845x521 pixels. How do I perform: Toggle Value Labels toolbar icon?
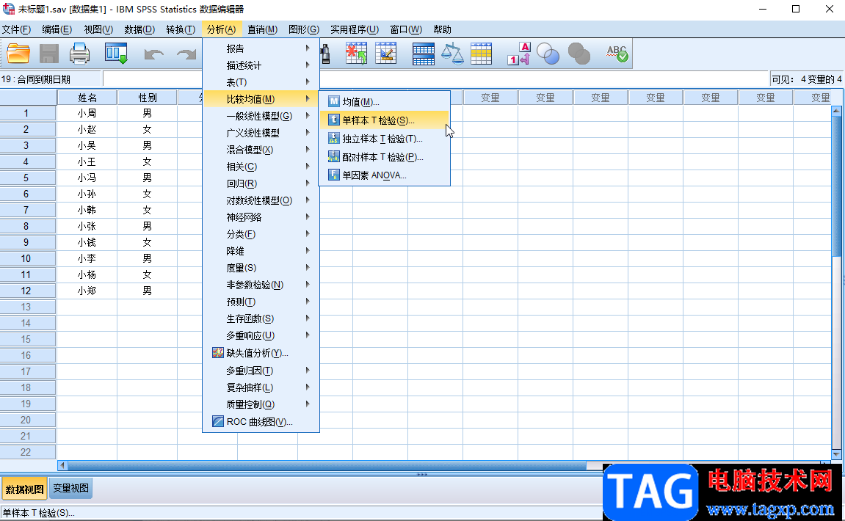[x=519, y=54]
